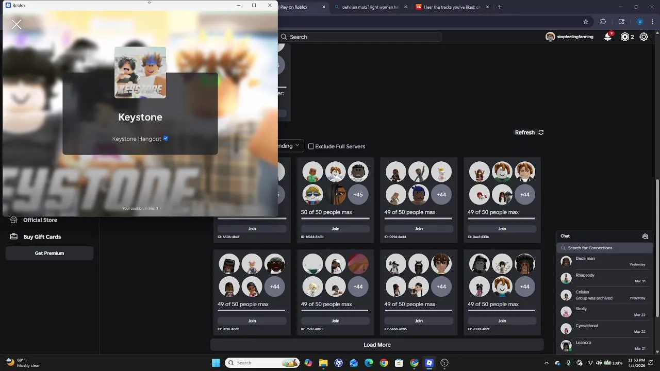Click the Get Premium button

(49, 253)
